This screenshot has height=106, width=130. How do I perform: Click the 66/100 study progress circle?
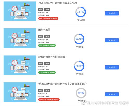[x=79, y=39]
